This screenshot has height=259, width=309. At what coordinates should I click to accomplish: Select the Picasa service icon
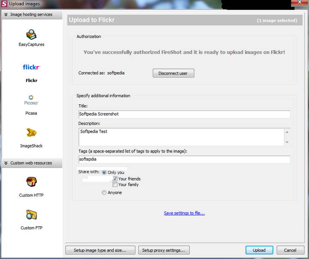[x=31, y=100]
